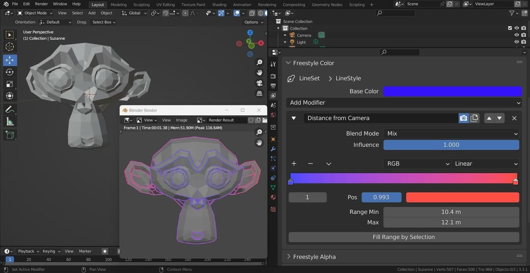
Task: Disable Light in renders camera icon
Action: point(524,42)
